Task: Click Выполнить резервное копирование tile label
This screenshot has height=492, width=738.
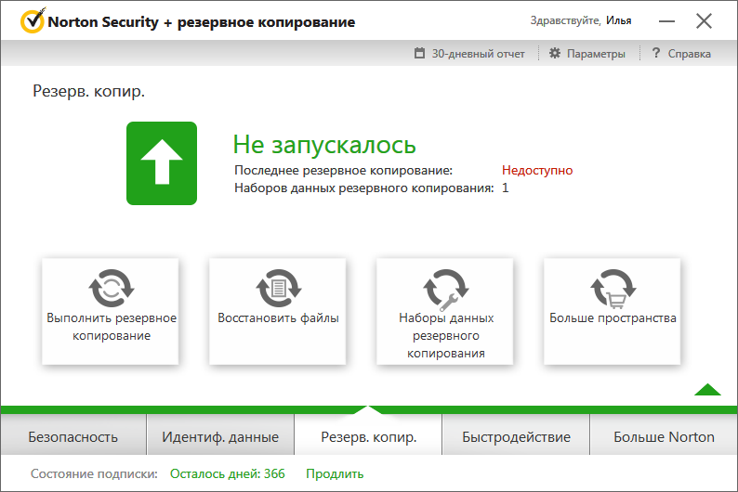Action: pyautogui.click(x=112, y=327)
